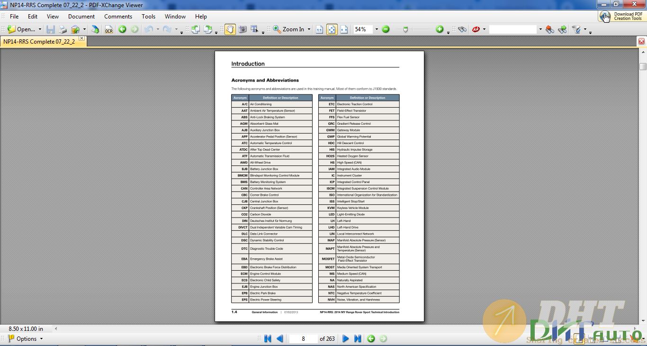
Task: Click the Print icon
Action: point(63,29)
